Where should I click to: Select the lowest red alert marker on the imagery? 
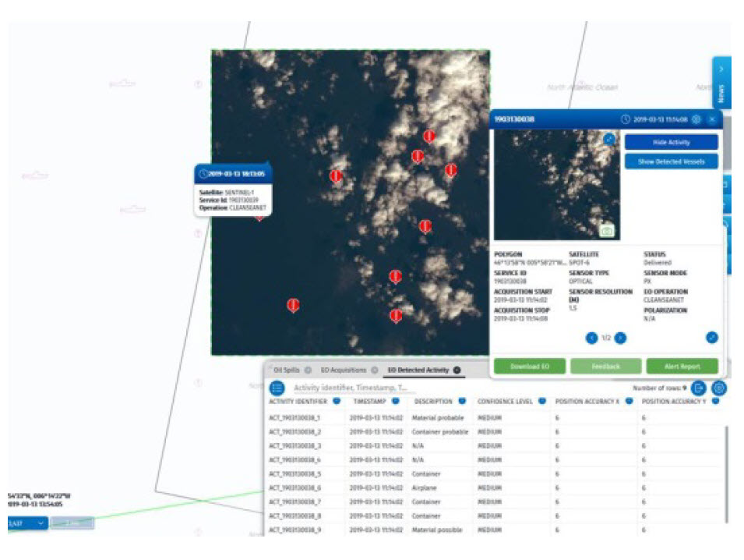tap(396, 316)
